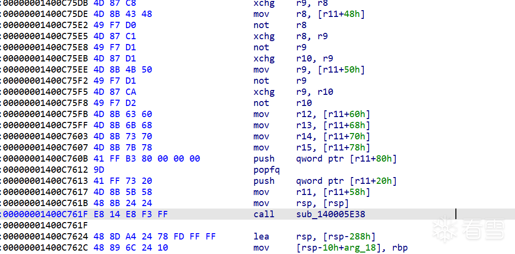This screenshot has width=515, height=254.
Task: Click opcode bytes E8 14 E8 F3 FF
Action: tap(131, 214)
